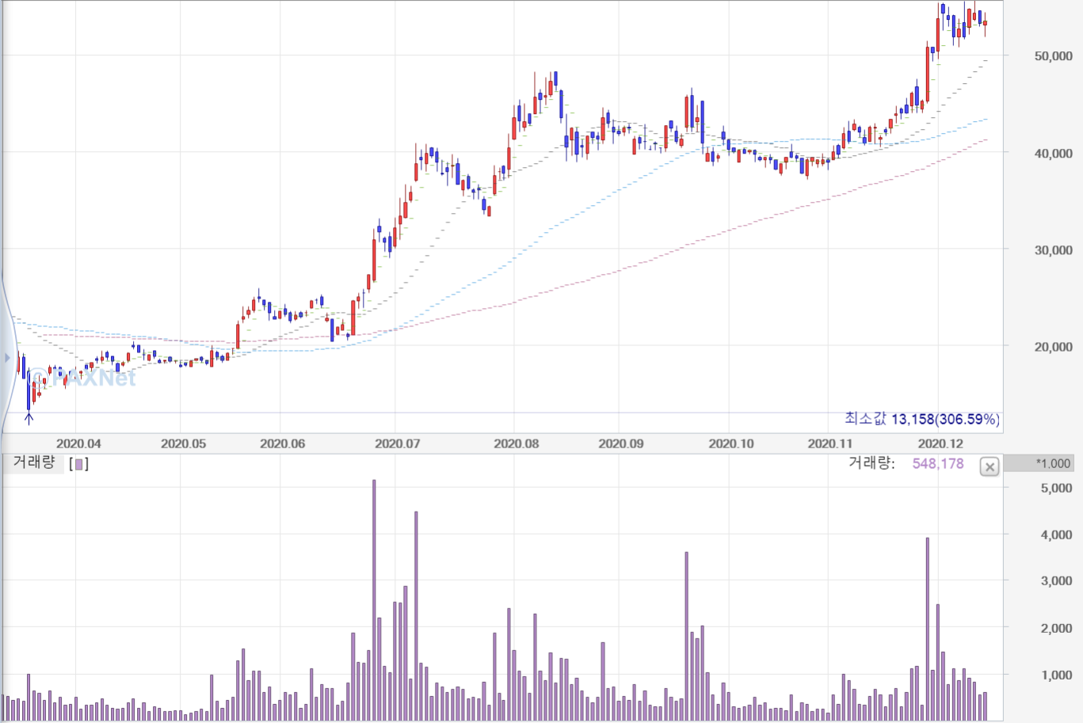Screen dimensions: 1083x723
Task: Click the 3,000 volume axis label
Action: coord(1056,580)
